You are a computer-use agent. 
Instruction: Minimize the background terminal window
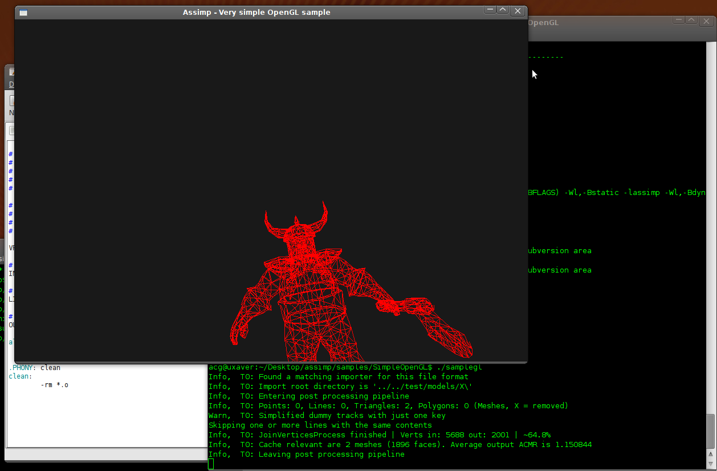[678, 20]
